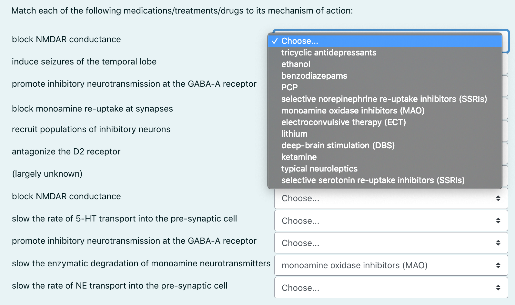The height and width of the screenshot is (305, 515).
Task: Expand dropdown for second GABA-A receptor row
Action: 391,243
